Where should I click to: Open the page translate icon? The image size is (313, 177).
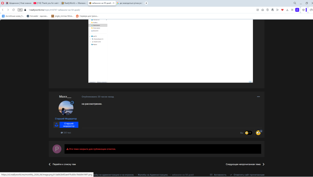point(273,10)
